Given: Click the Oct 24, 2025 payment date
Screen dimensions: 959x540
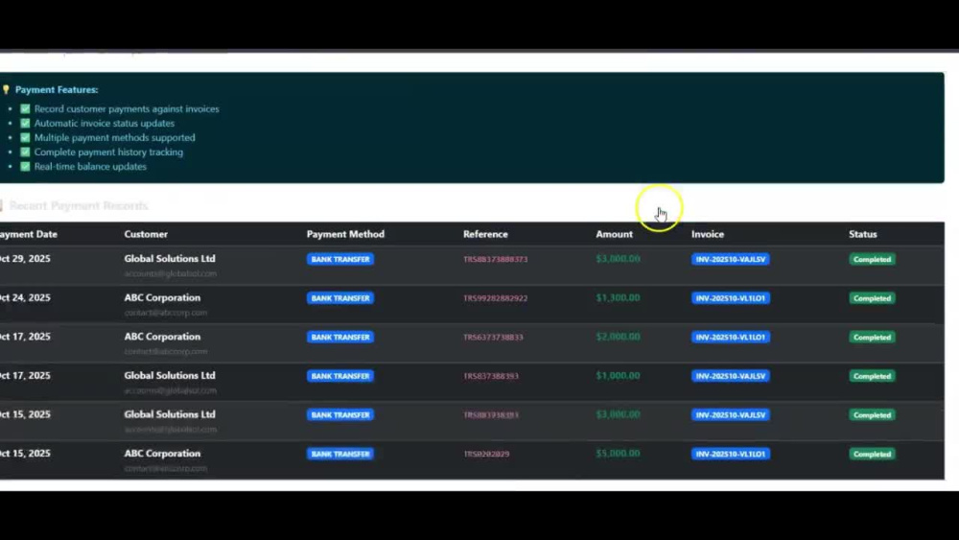Looking at the screenshot, I should point(25,298).
